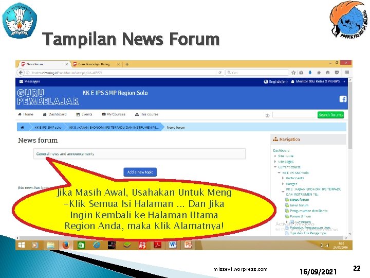
Task: Click the Add a new topic button
Action: (x=140, y=172)
